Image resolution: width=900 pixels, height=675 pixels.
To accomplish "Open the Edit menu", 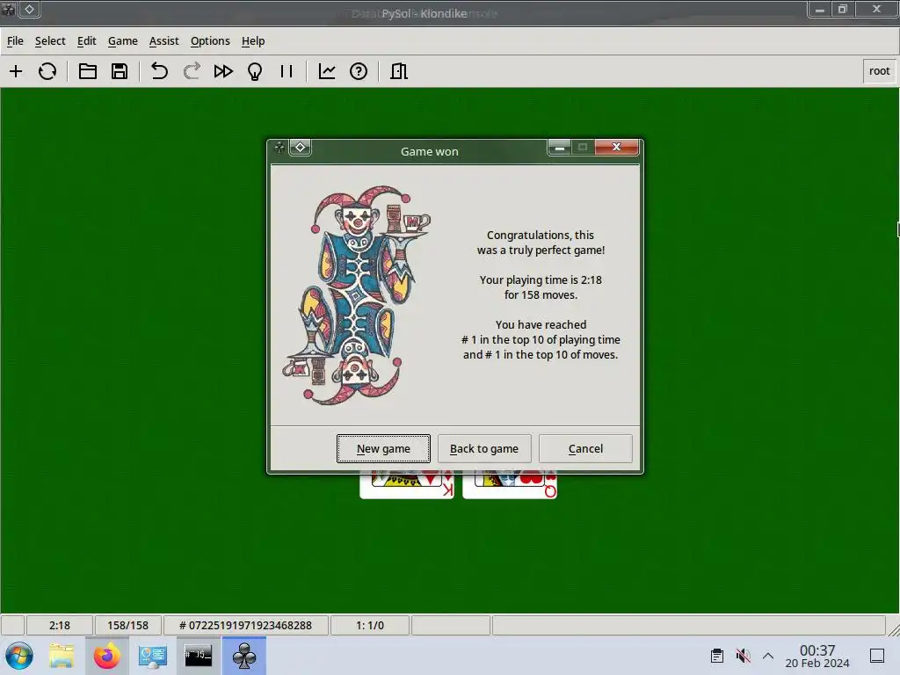I will tap(87, 40).
